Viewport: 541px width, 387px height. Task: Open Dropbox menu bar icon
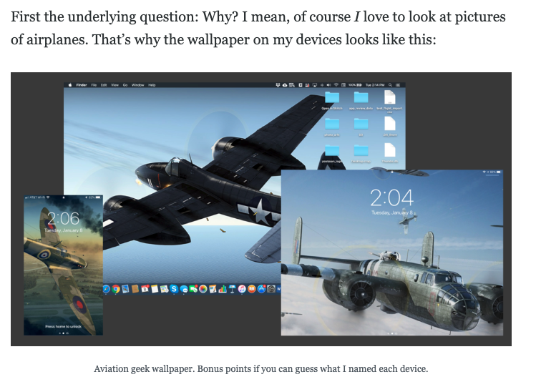pyautogui.click(x=278, y=85)
